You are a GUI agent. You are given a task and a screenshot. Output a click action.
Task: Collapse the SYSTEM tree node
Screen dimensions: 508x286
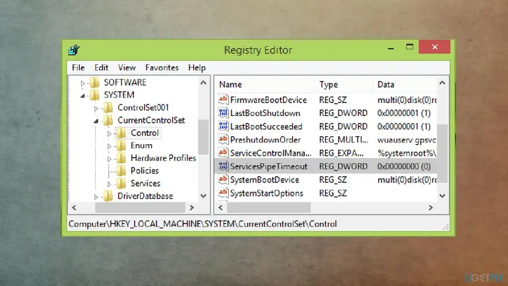pyautogui.click(x=83, y=96)
